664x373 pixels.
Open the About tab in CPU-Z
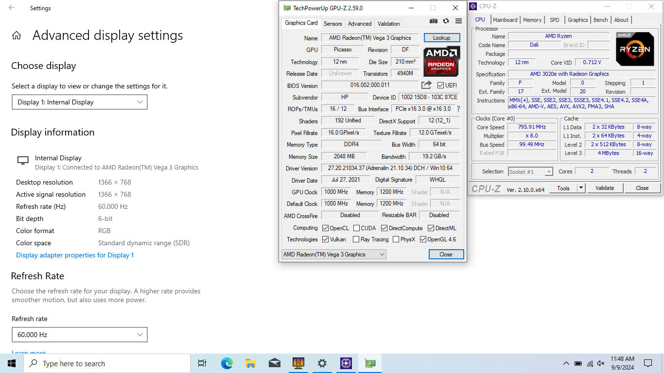tap(621, 20)
